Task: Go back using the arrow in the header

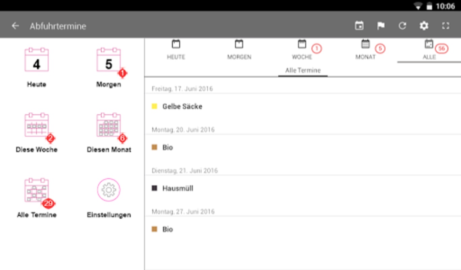Action: click(x=15, y=26)
